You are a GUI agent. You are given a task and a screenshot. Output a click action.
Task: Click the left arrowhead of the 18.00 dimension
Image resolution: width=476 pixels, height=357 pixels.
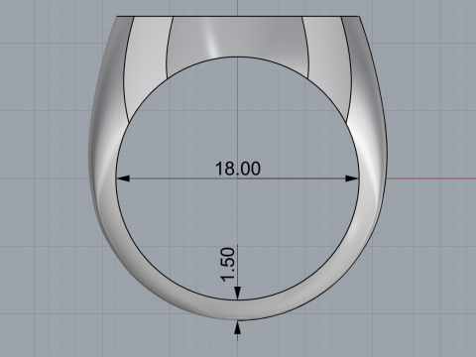pyautogui.click(x=124, y=178)
